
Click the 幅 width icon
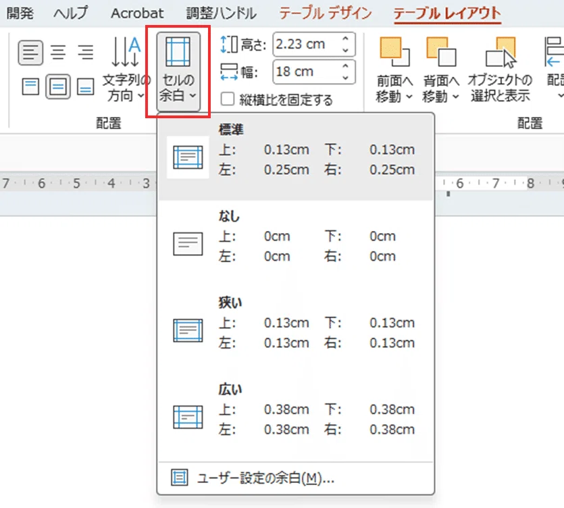(x=229, y=72)
